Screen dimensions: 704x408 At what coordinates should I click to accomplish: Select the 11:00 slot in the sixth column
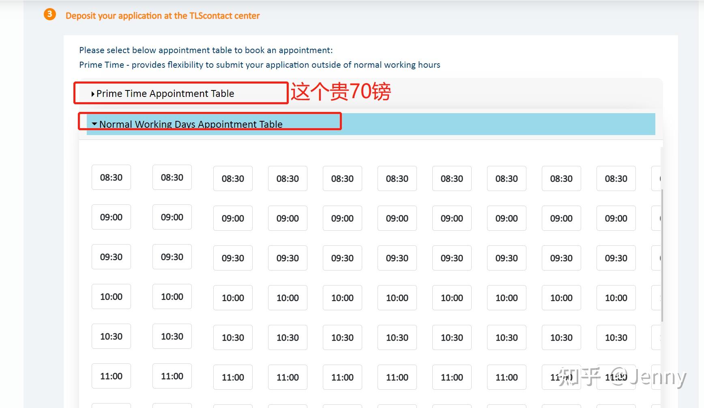point(397,377)
